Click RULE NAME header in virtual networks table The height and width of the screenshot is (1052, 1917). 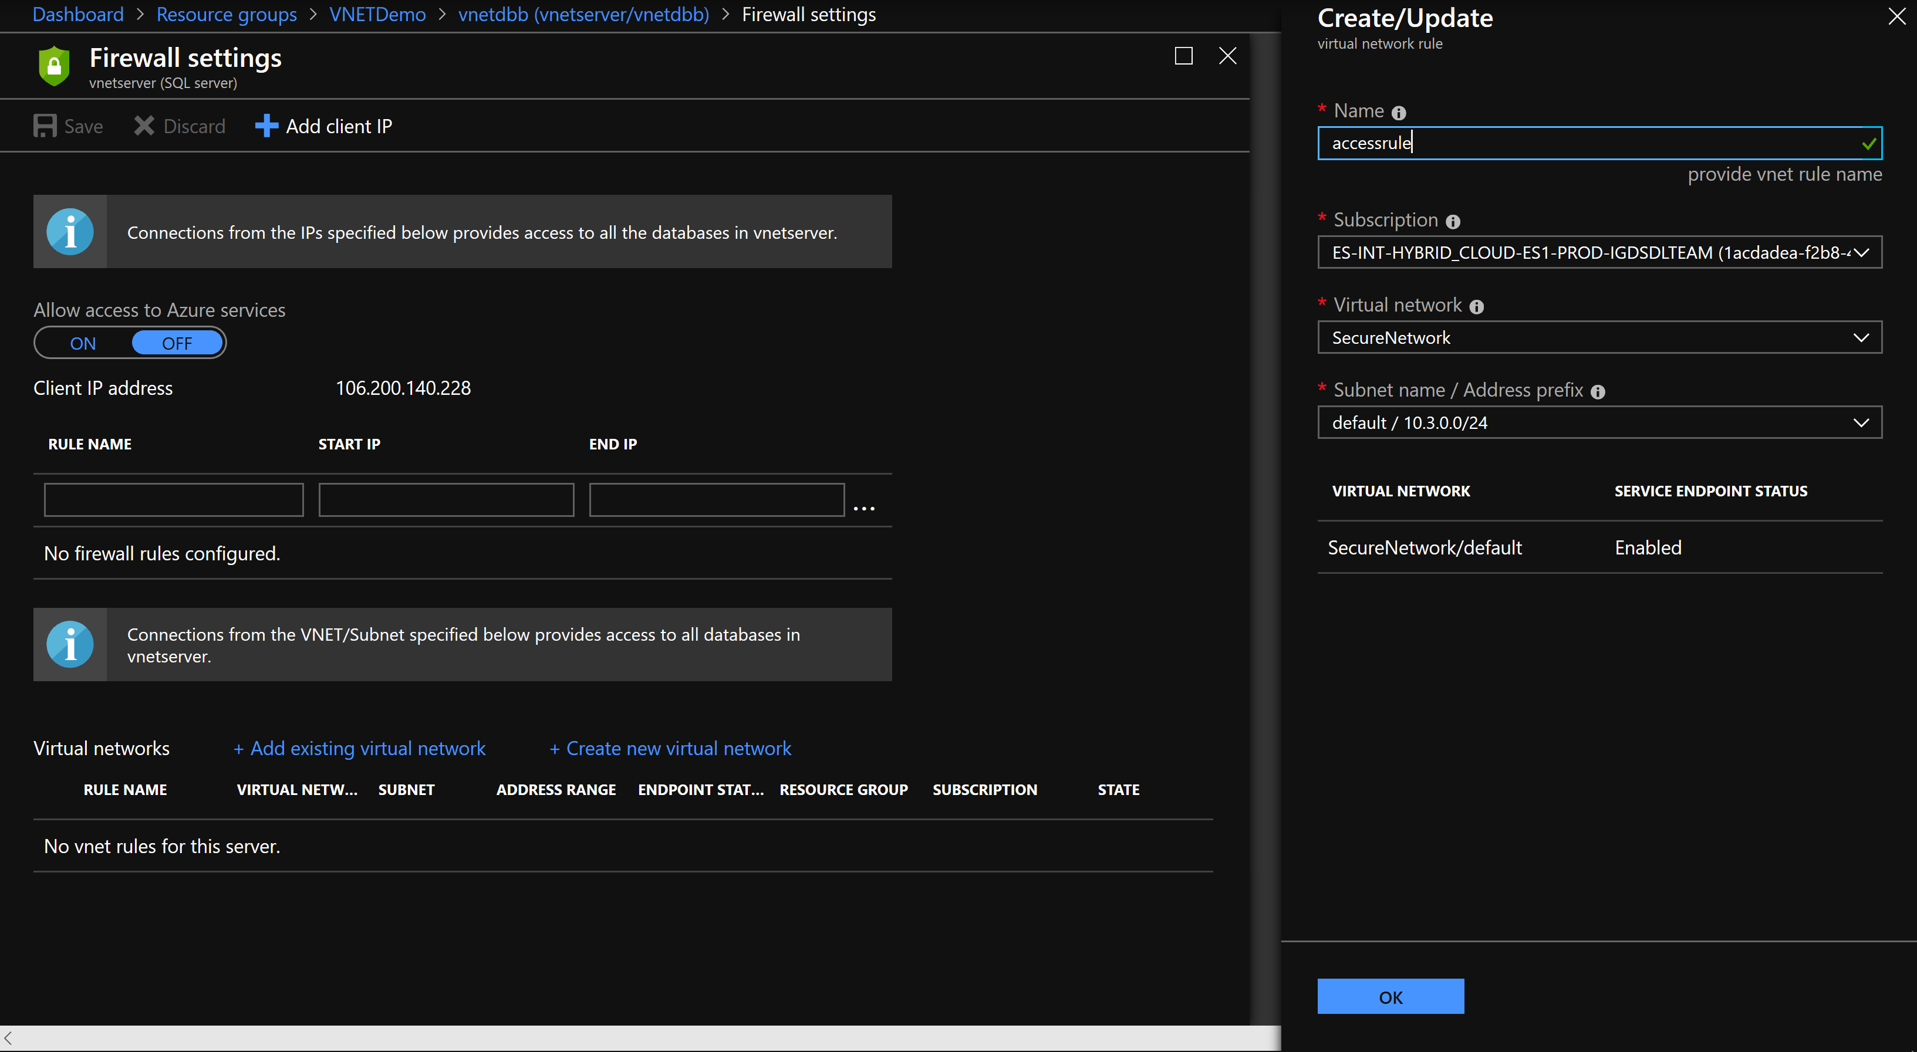coord(125,790)
